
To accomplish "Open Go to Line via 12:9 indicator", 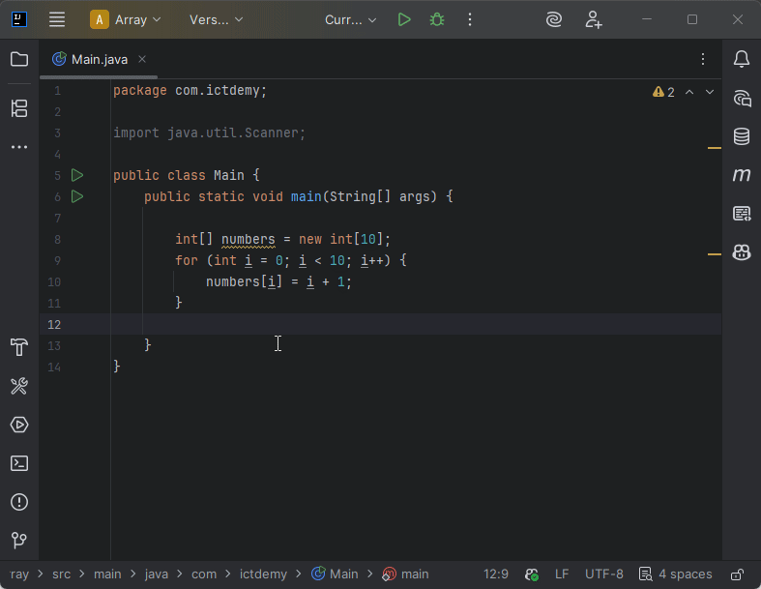I will pyautogui.click(x=495, y=574).
